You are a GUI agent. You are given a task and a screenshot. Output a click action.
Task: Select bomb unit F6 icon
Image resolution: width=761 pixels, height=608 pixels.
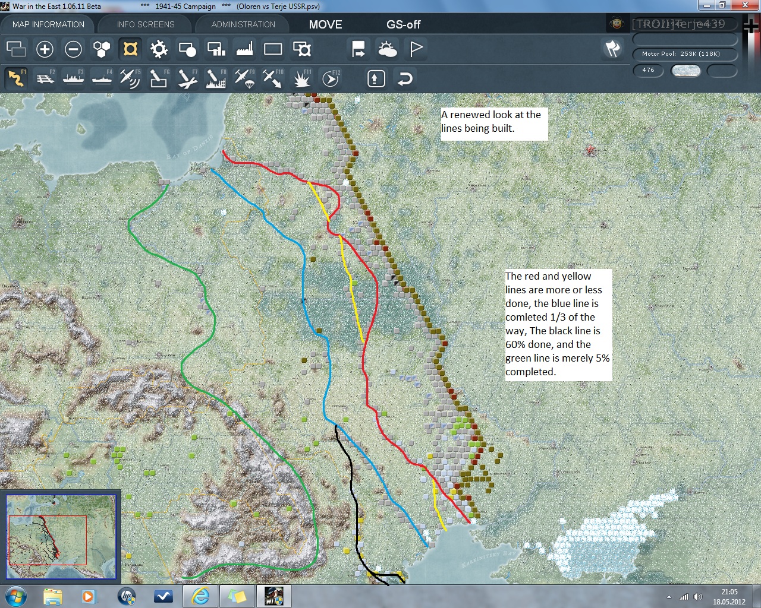point(159,78)
